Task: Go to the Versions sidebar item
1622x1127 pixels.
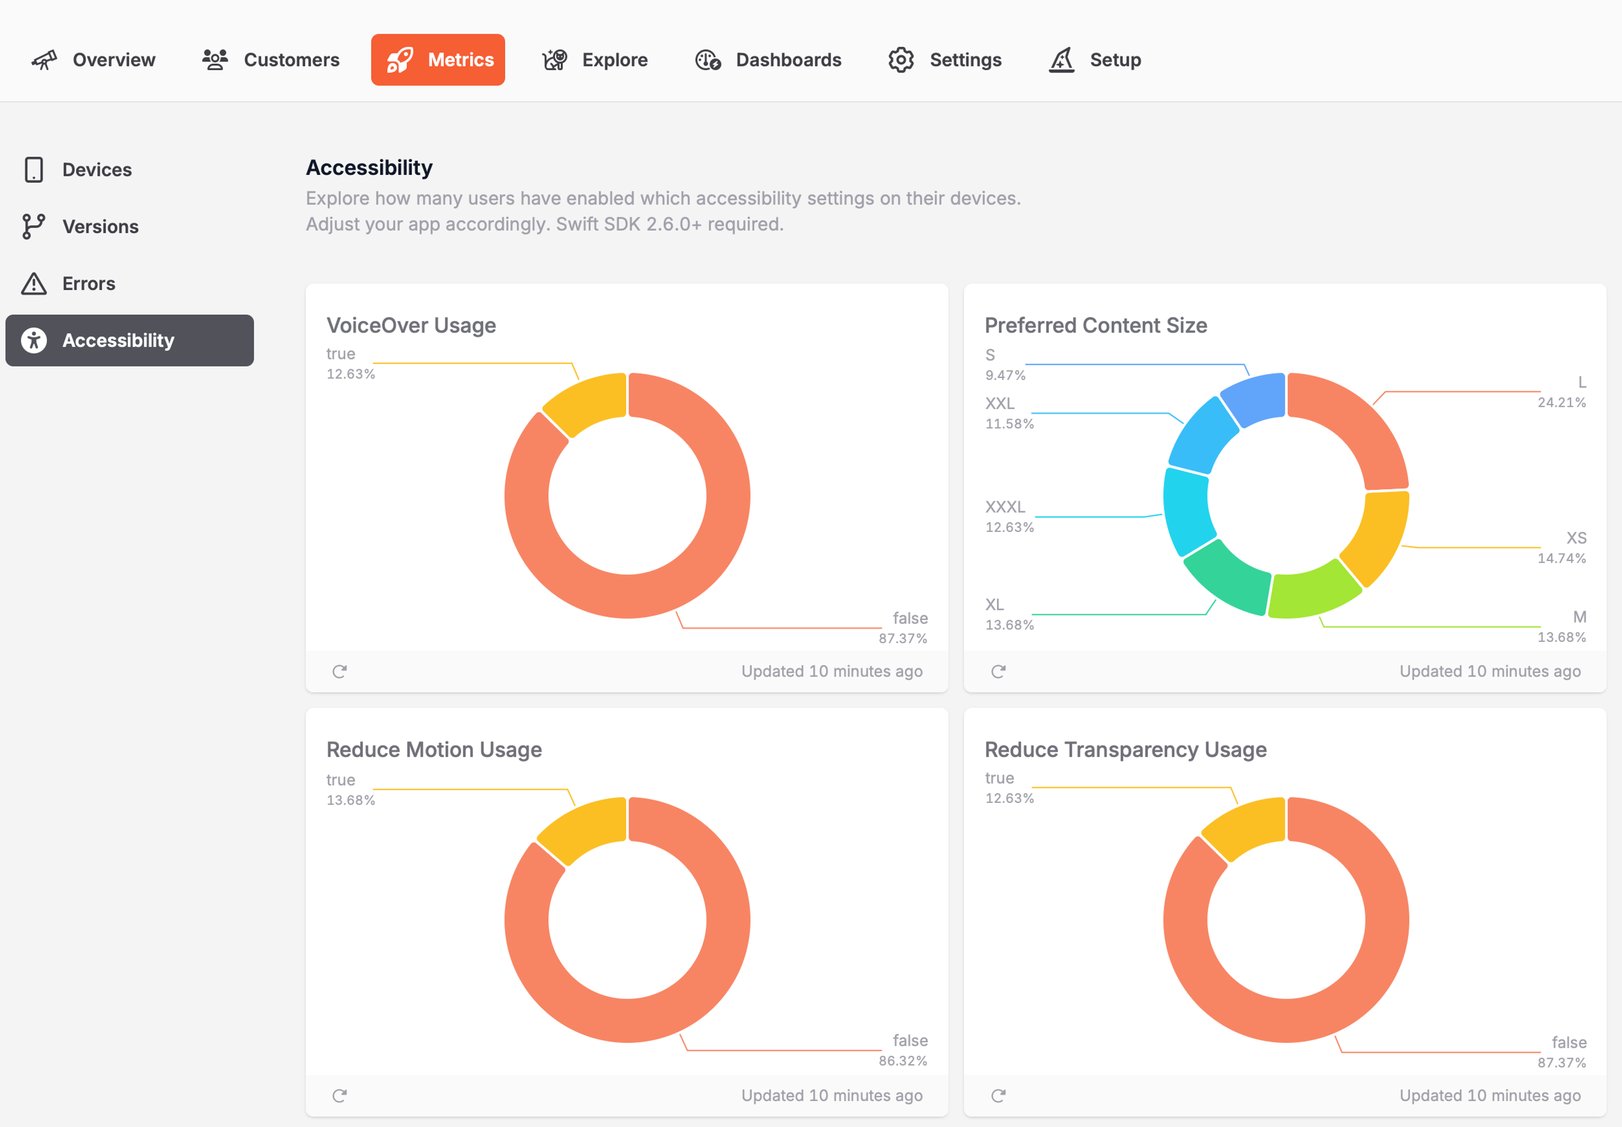Action: tap(100, 226)
